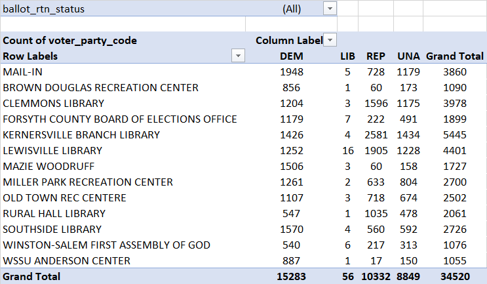Click the Grand Total column header

(455, 56)
